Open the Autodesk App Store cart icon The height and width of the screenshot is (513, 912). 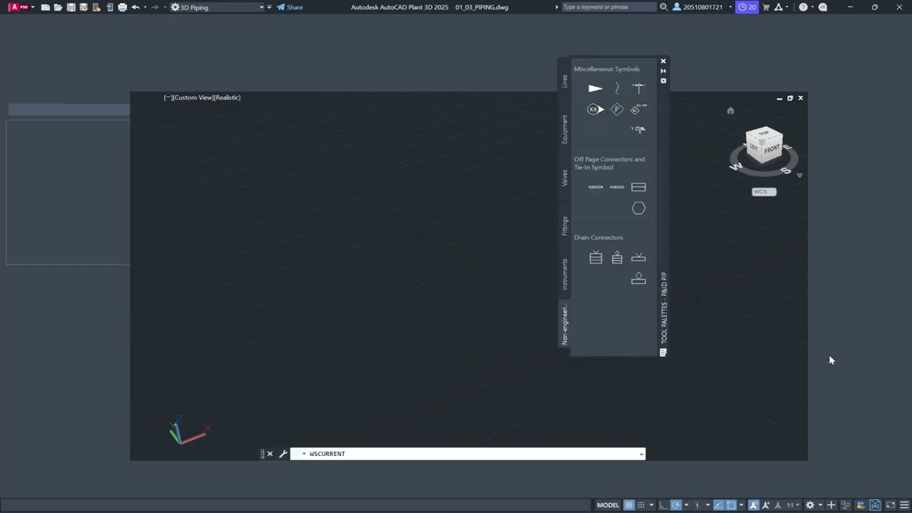(767, 7)
